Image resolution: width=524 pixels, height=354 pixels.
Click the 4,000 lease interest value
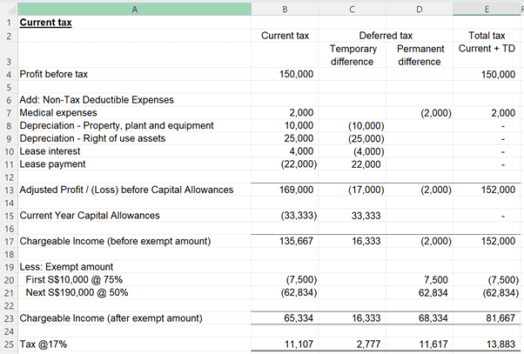(301, 151)
